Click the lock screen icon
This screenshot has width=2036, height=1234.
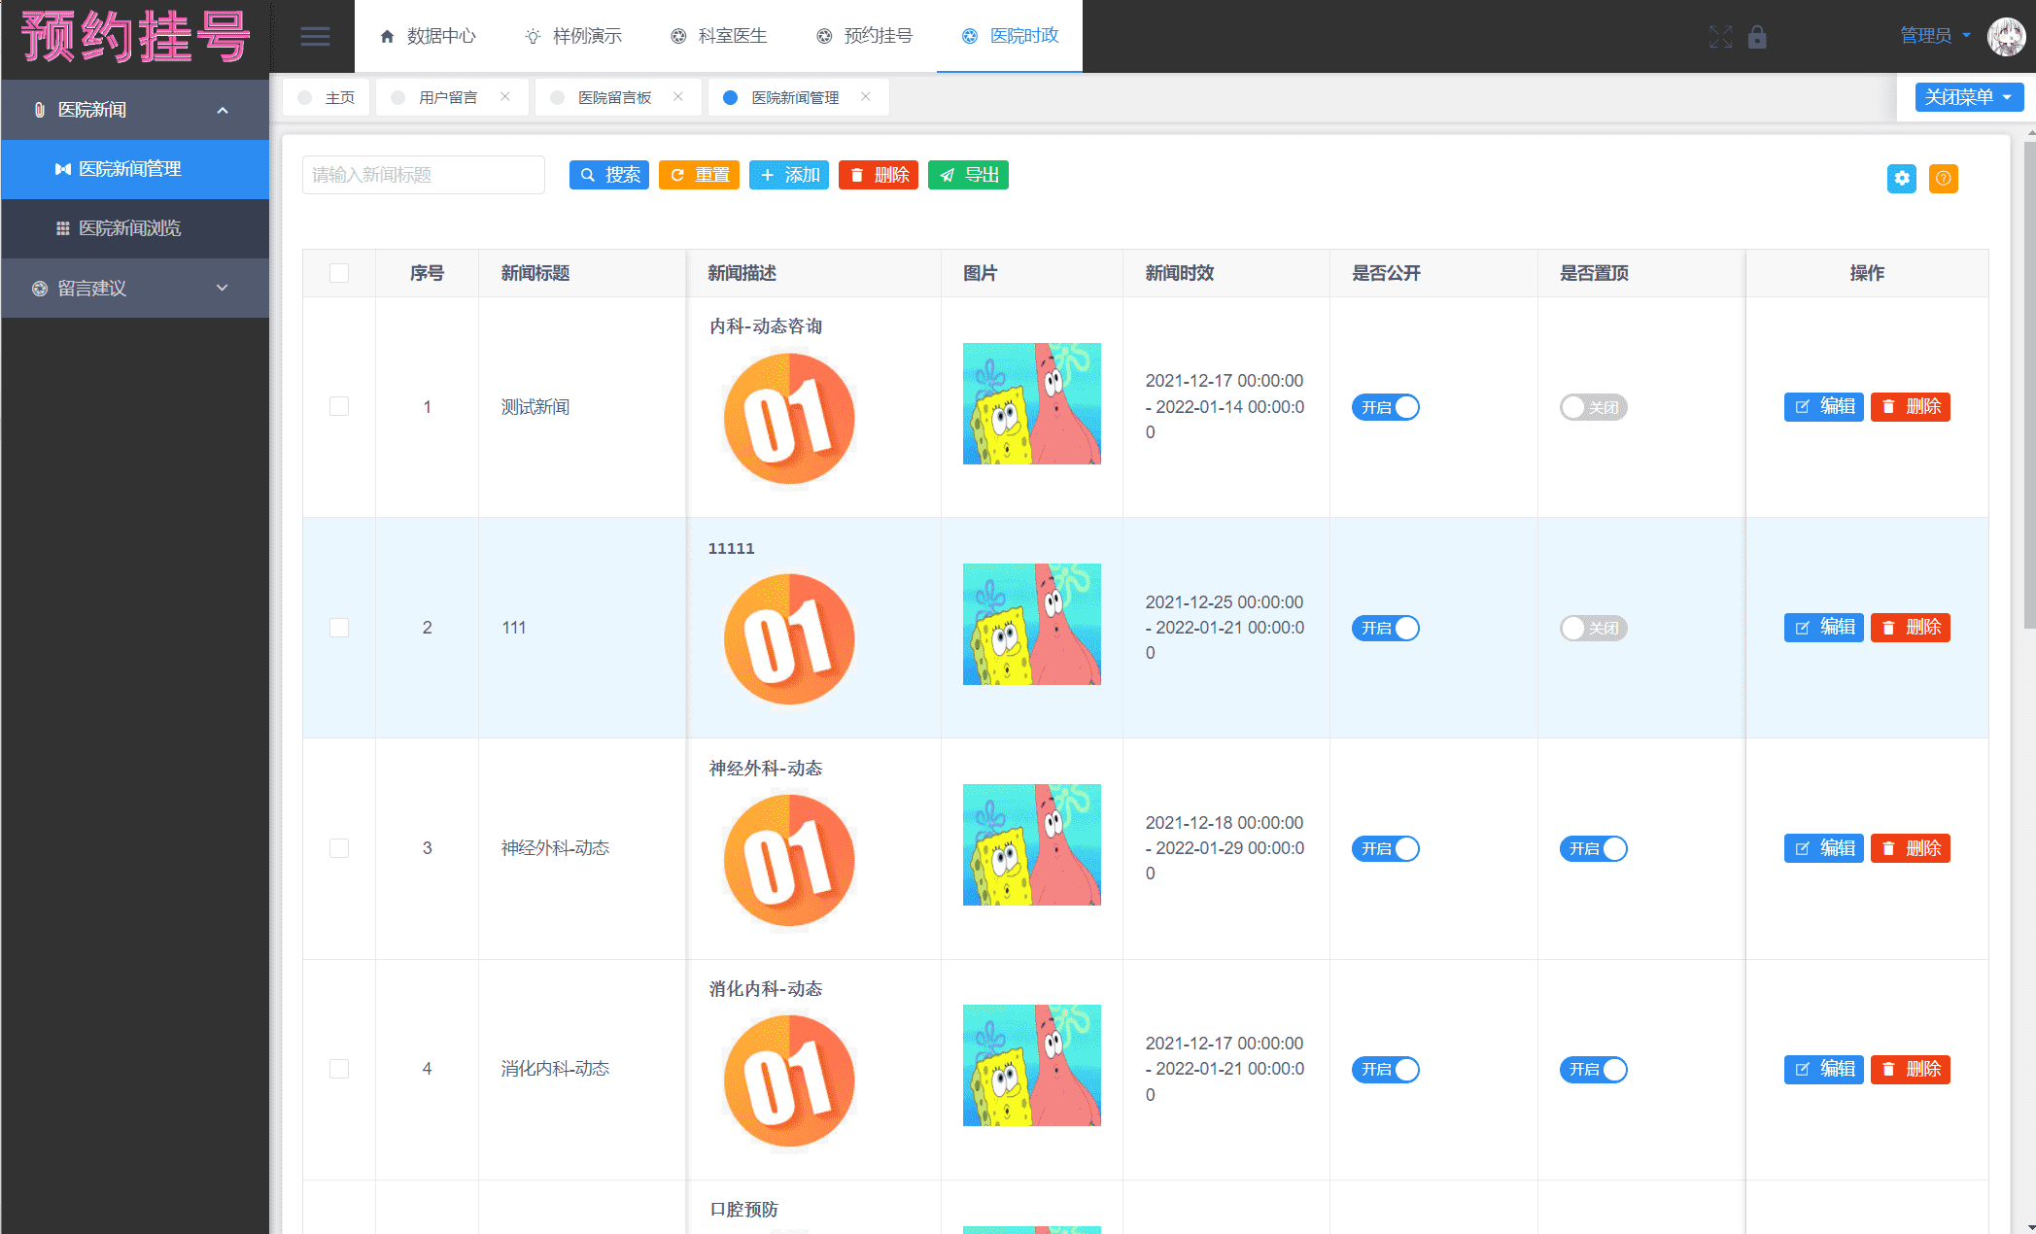click(x=1757, y=37)
